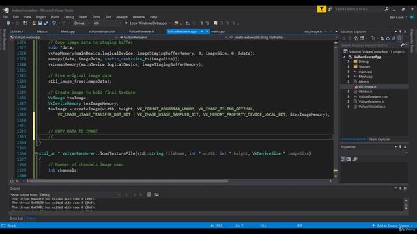Open the VulkanCourseApp scope dropdown

pos(63,38)
